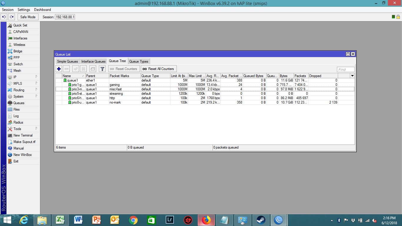The height and width of the screenshot is (226, 402).
Task: Click the Enable checkmark toolbar icon
Action: (76, 69)
